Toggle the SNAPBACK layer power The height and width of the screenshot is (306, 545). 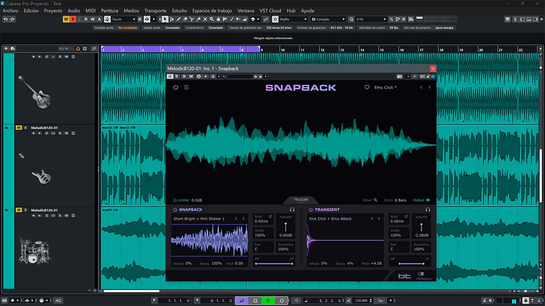(175, 210)
